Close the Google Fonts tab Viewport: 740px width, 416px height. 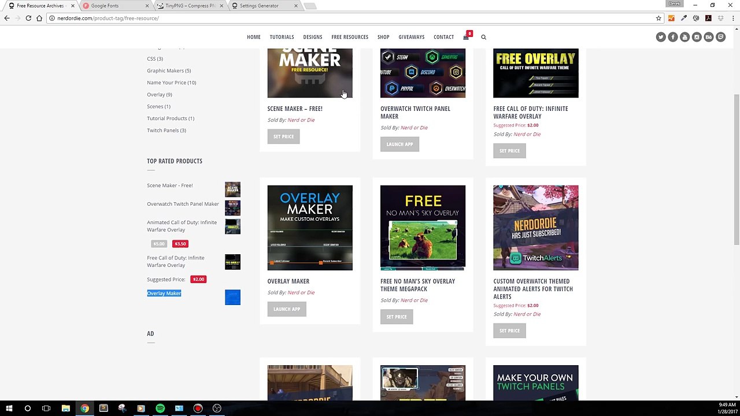click(147, 6)
